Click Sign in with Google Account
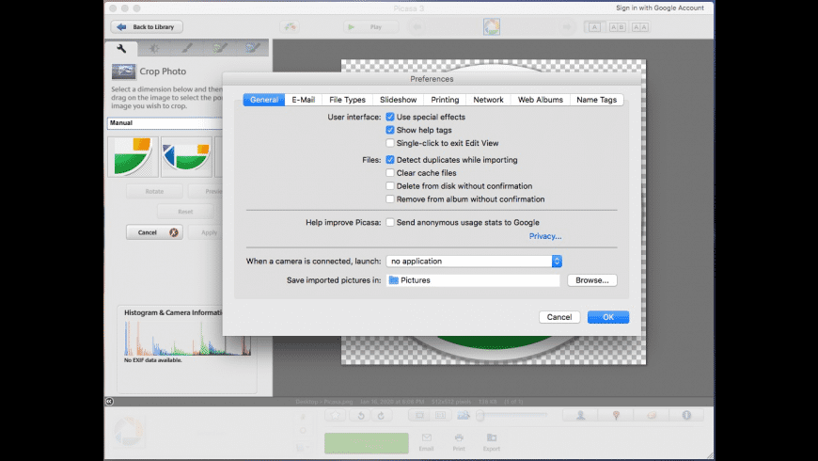Screen dimensions: 818x461 point(660,8)
